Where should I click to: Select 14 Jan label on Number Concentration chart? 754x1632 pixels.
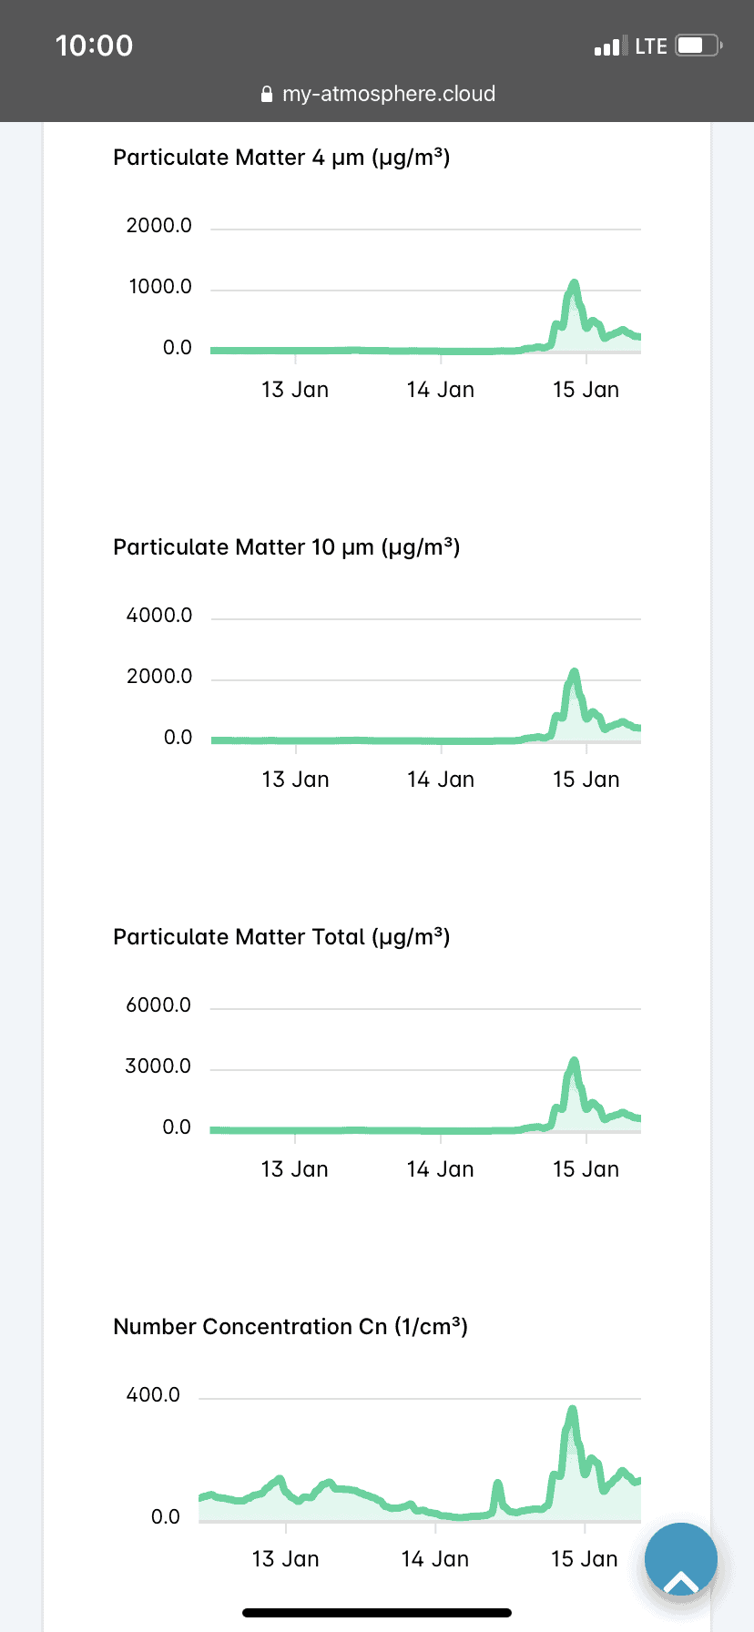coord(435,1559)
